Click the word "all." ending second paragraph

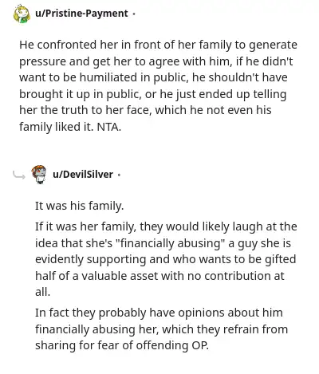click(x=42, y=293)
